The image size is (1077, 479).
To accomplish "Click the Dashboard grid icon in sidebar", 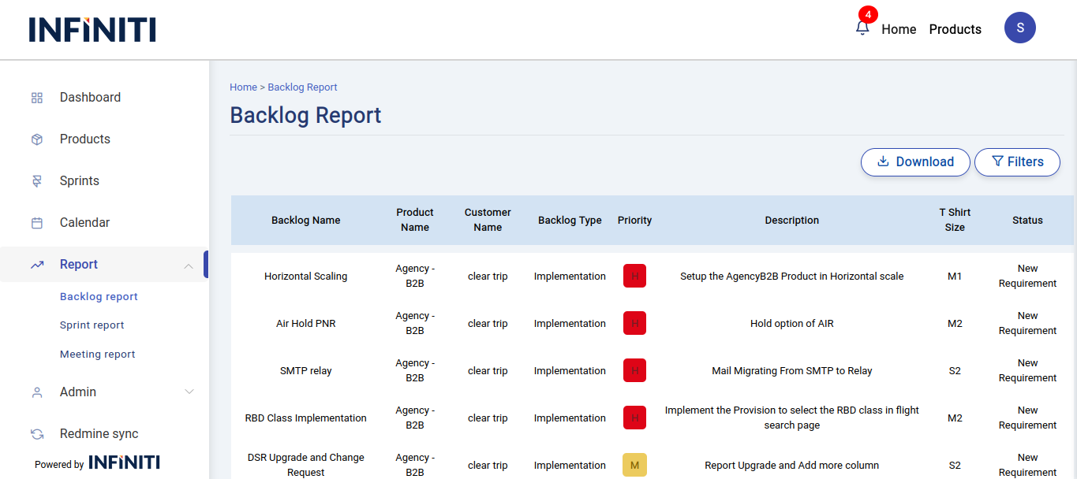I will click(x=37, y=98).
